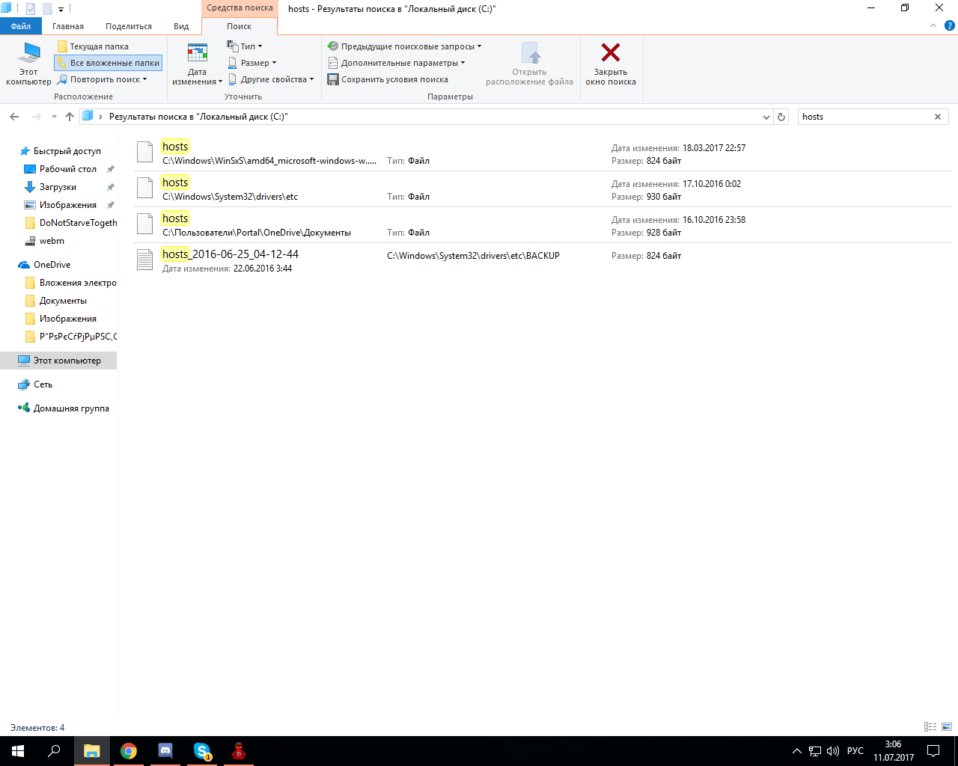This screenshot has width=958, height=766.
Task: Open Downloads in Quick access sidebar
Action: 58,187
